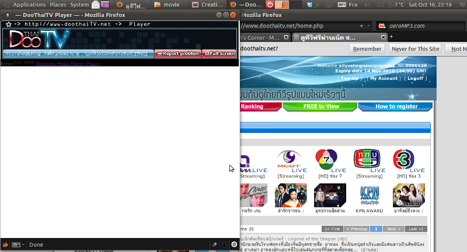This screenshot has height=252, width=467.
Task: Open the Channel 3 LIVE HD channel
Action: (x=409, y=161)
